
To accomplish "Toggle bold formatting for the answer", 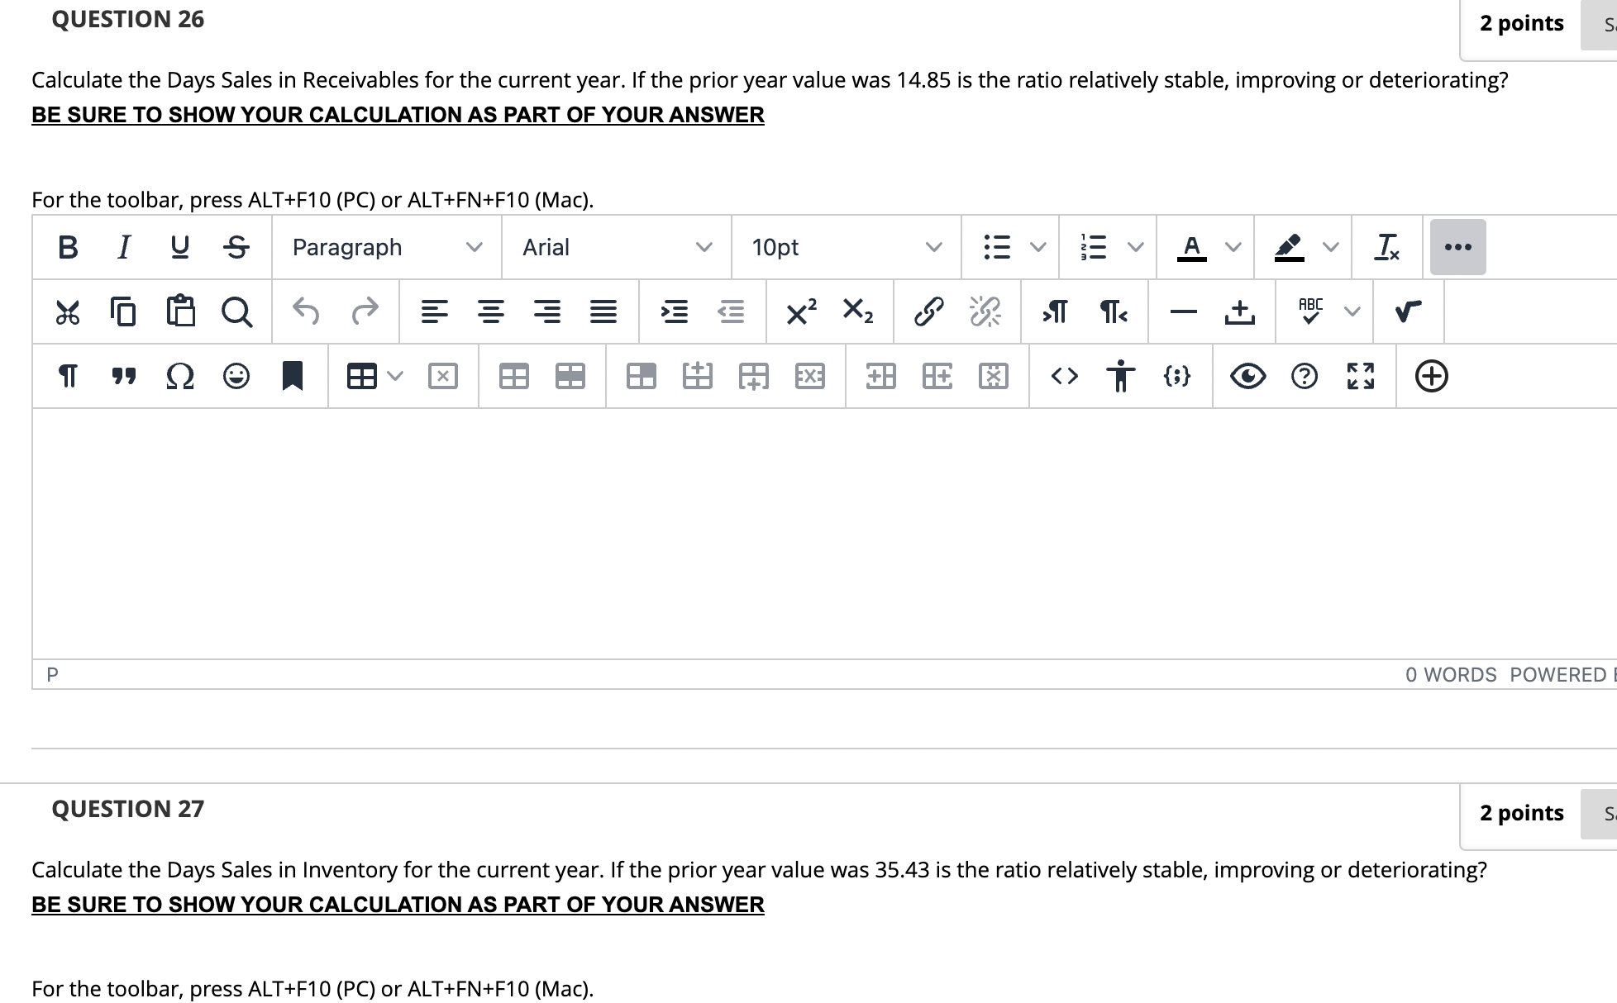I will [x=66, y=246].
